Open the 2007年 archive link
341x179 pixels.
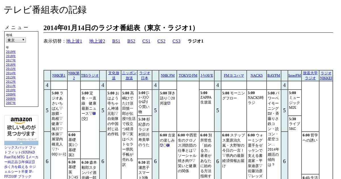coord(11,103)
